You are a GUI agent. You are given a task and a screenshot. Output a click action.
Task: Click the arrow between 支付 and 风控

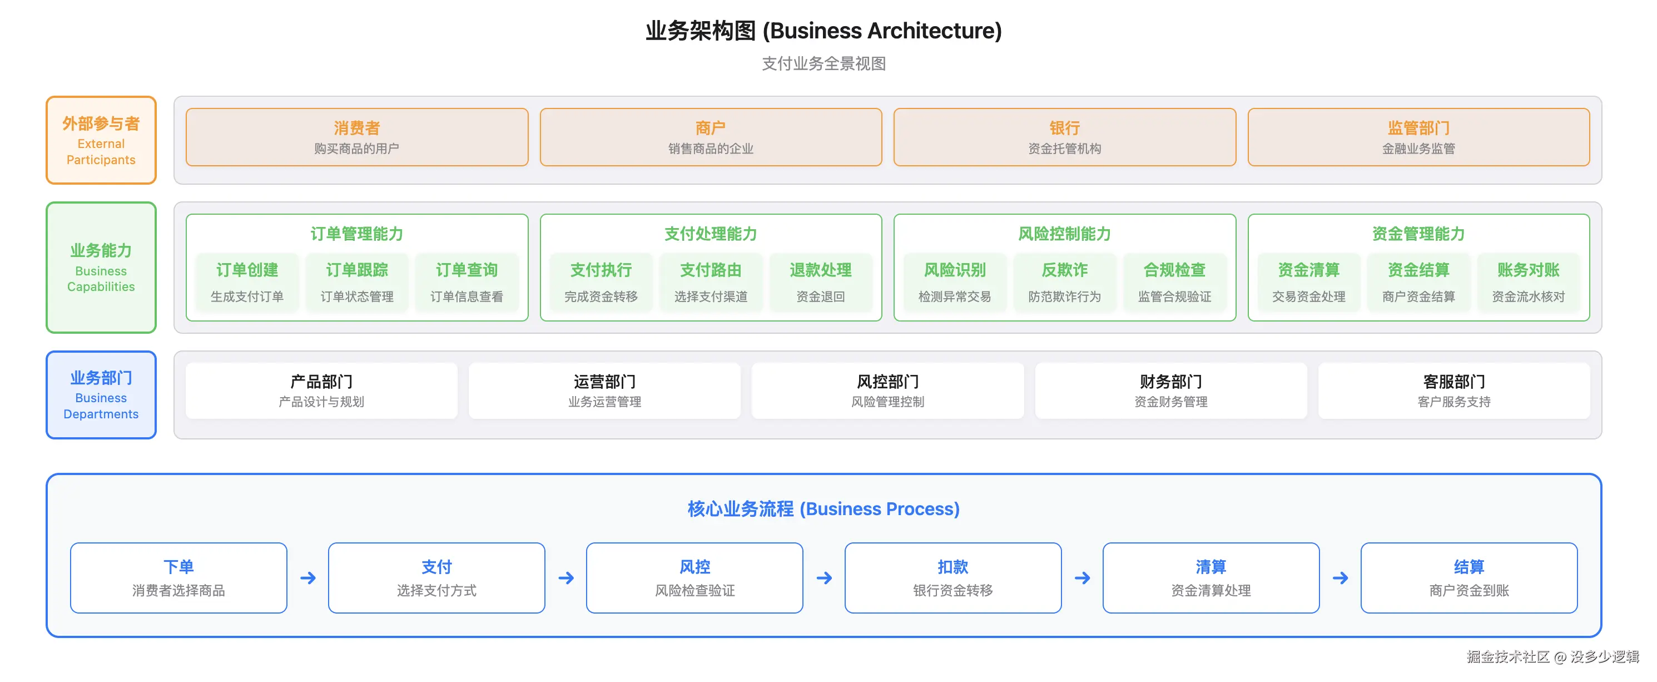(566, 578)
